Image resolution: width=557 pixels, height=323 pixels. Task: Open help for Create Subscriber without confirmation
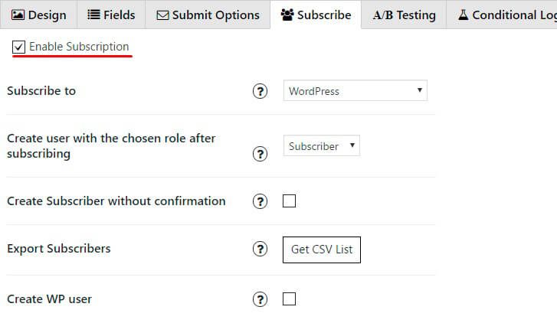coord(260,201)
